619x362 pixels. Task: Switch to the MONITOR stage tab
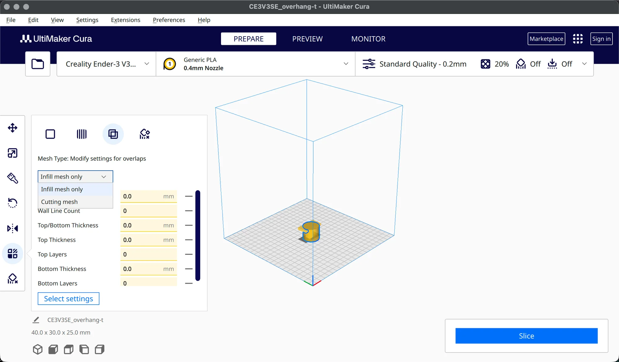(368, 39)
